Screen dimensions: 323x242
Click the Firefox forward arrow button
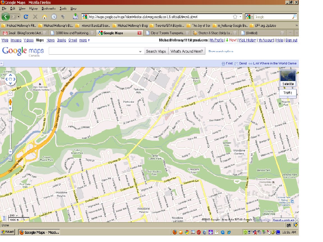pos(13,17)
